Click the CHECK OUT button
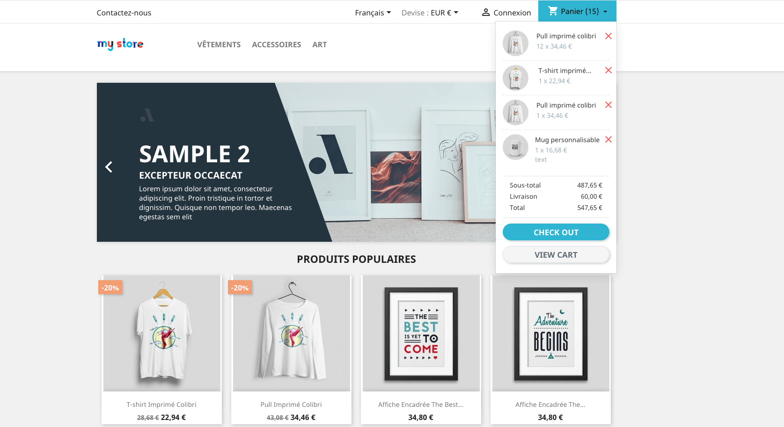The width and height of the screenshot is (784, 427). click(x=556, y=232)
